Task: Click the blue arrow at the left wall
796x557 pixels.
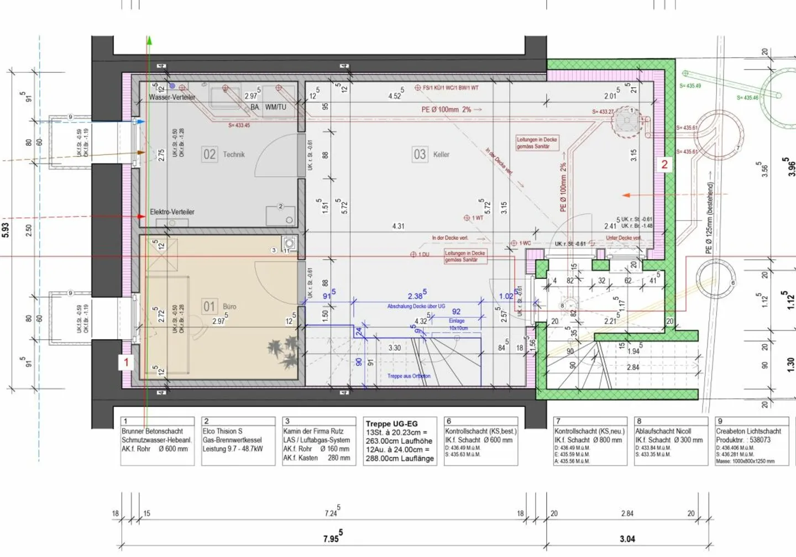Action: tap(140, 122)
